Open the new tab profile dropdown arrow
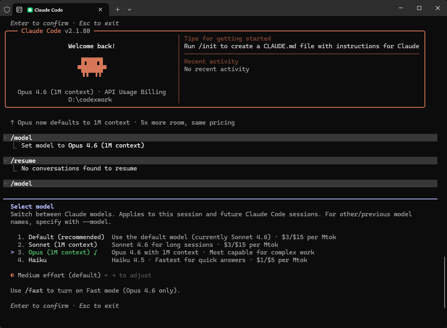 [x=129, y=10]
